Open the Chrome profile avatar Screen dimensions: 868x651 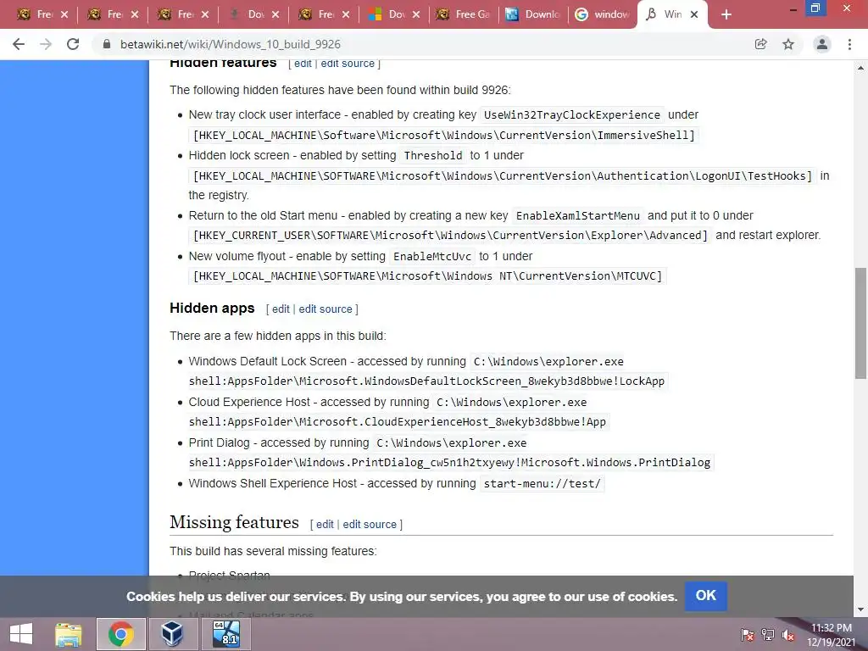pos(822,44)
